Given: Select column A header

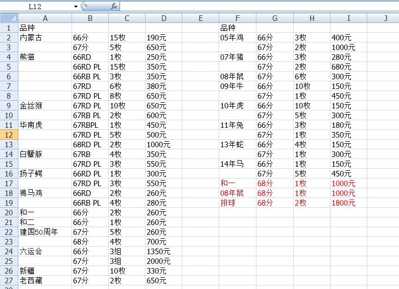Looking at the screenshot, I should pos(45,18).
